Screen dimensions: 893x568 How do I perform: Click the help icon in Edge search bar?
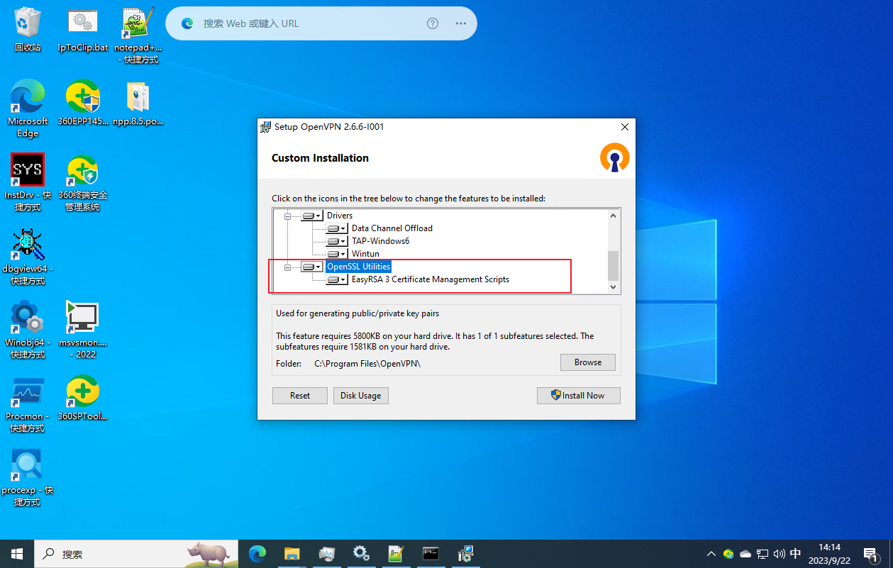433,23
